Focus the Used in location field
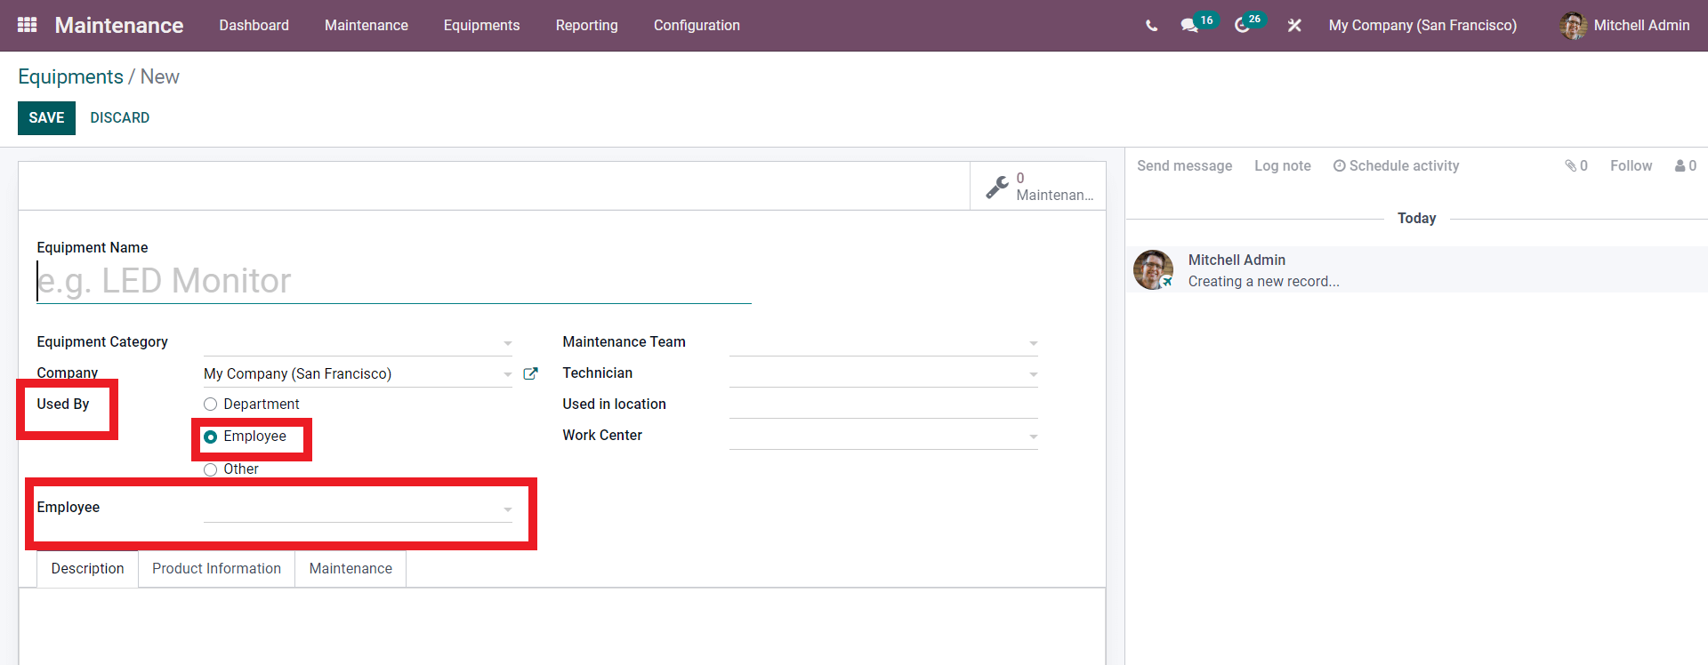The height and width of the screenshot is (665, 1708). [x=883, y=405]
